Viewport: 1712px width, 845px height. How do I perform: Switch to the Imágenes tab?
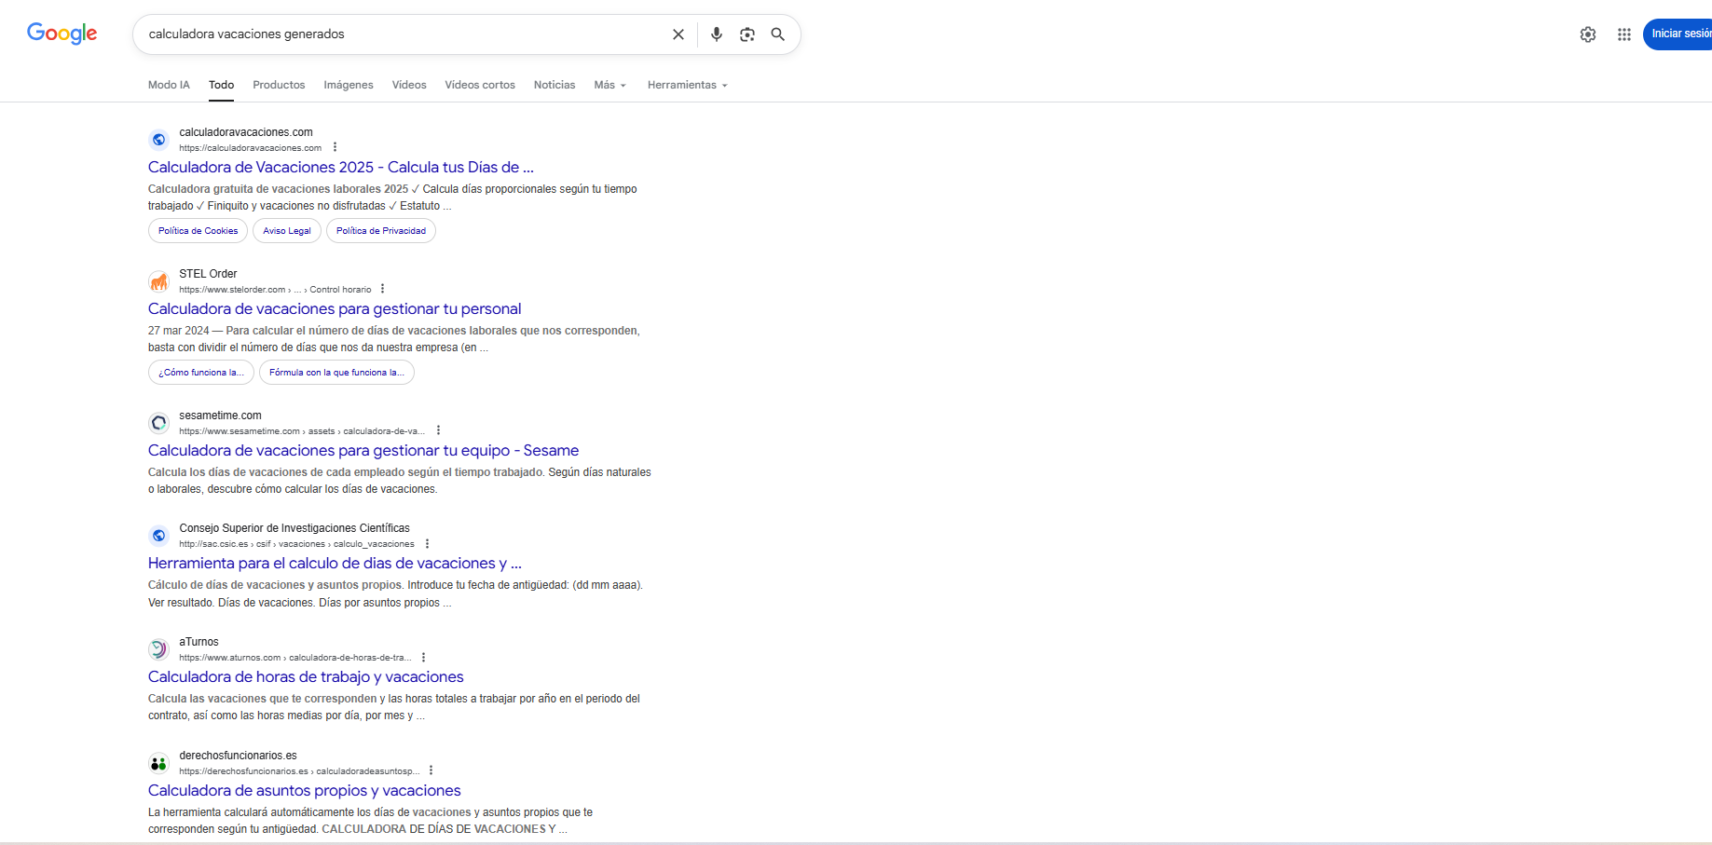[x=348, y=85]
